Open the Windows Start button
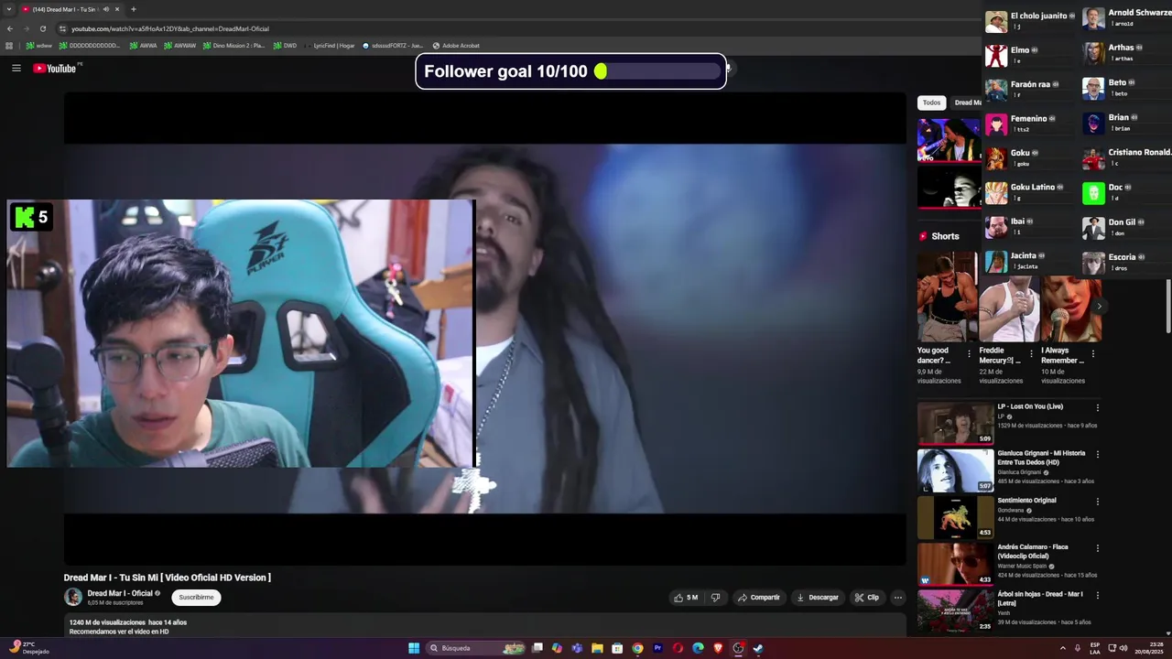This screenshot has width=1172, height=659. [414, 648]
